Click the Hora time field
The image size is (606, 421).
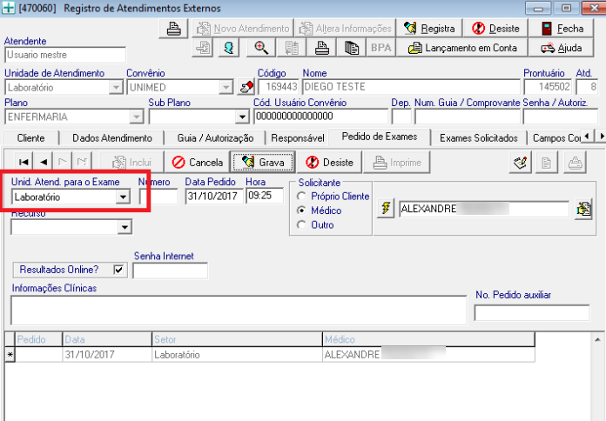point(265,196)
